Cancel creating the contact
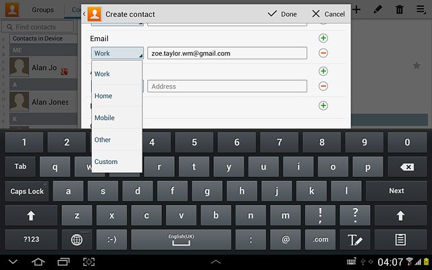432x270 pixels. pyautogui.click(x=328, y=13)
